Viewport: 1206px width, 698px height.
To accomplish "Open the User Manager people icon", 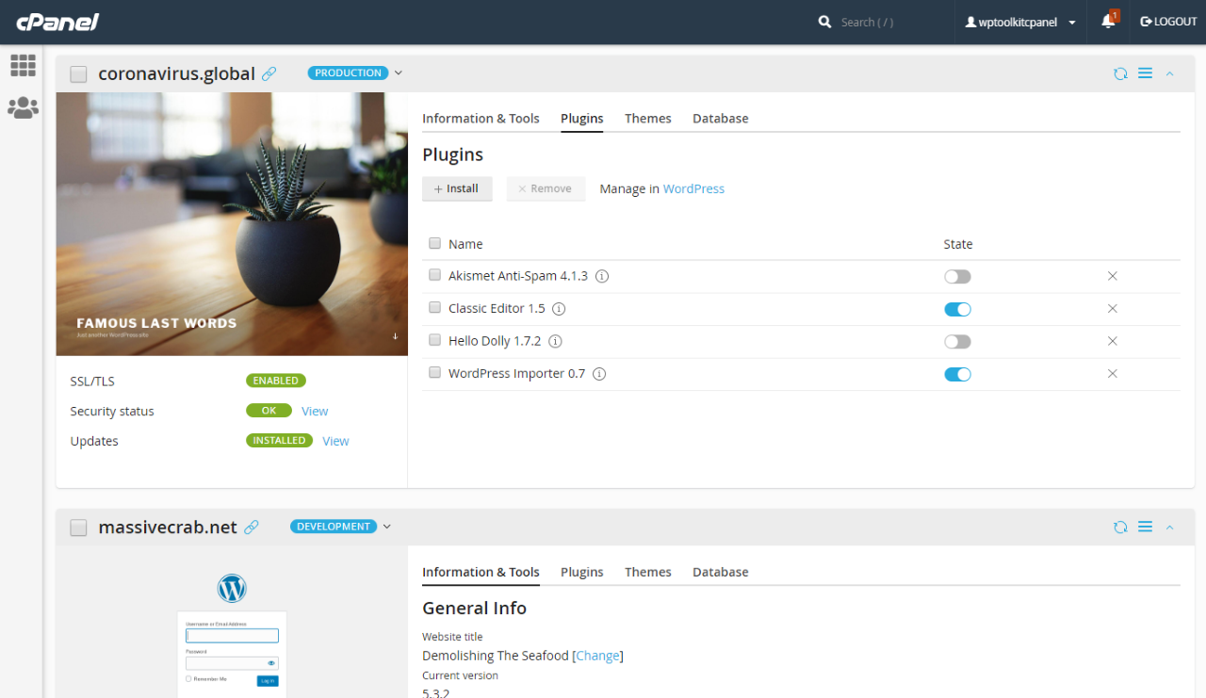I will click(x=23, y=107).
